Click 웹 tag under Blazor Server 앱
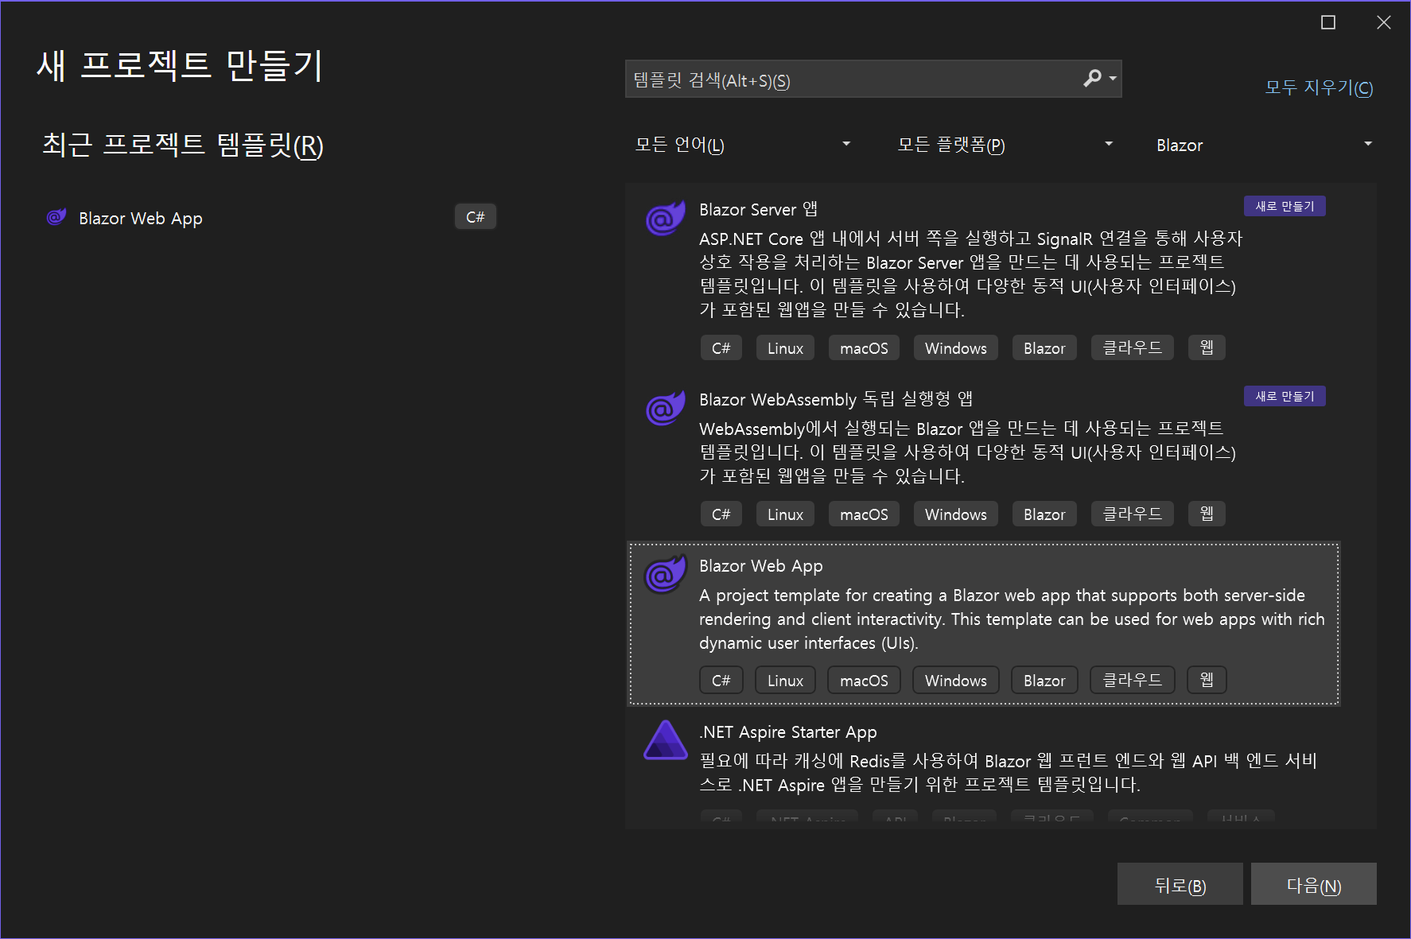The height and width of the screenshot is (939, 1411). pyautogui.click(x=1207, y=348)
